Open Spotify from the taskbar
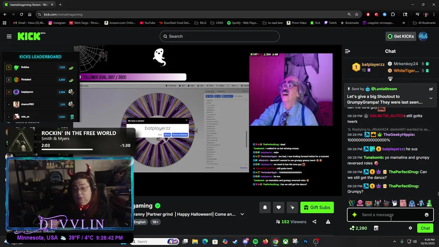The height and width of the screenshot is (247, 439). (x=255, y=242)
